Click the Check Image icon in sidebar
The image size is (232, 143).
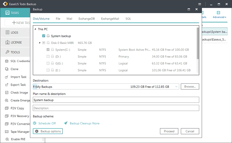click(7, 93)
